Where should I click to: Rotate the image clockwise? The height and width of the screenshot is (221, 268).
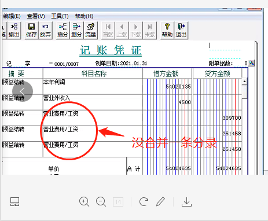point(144,201)
